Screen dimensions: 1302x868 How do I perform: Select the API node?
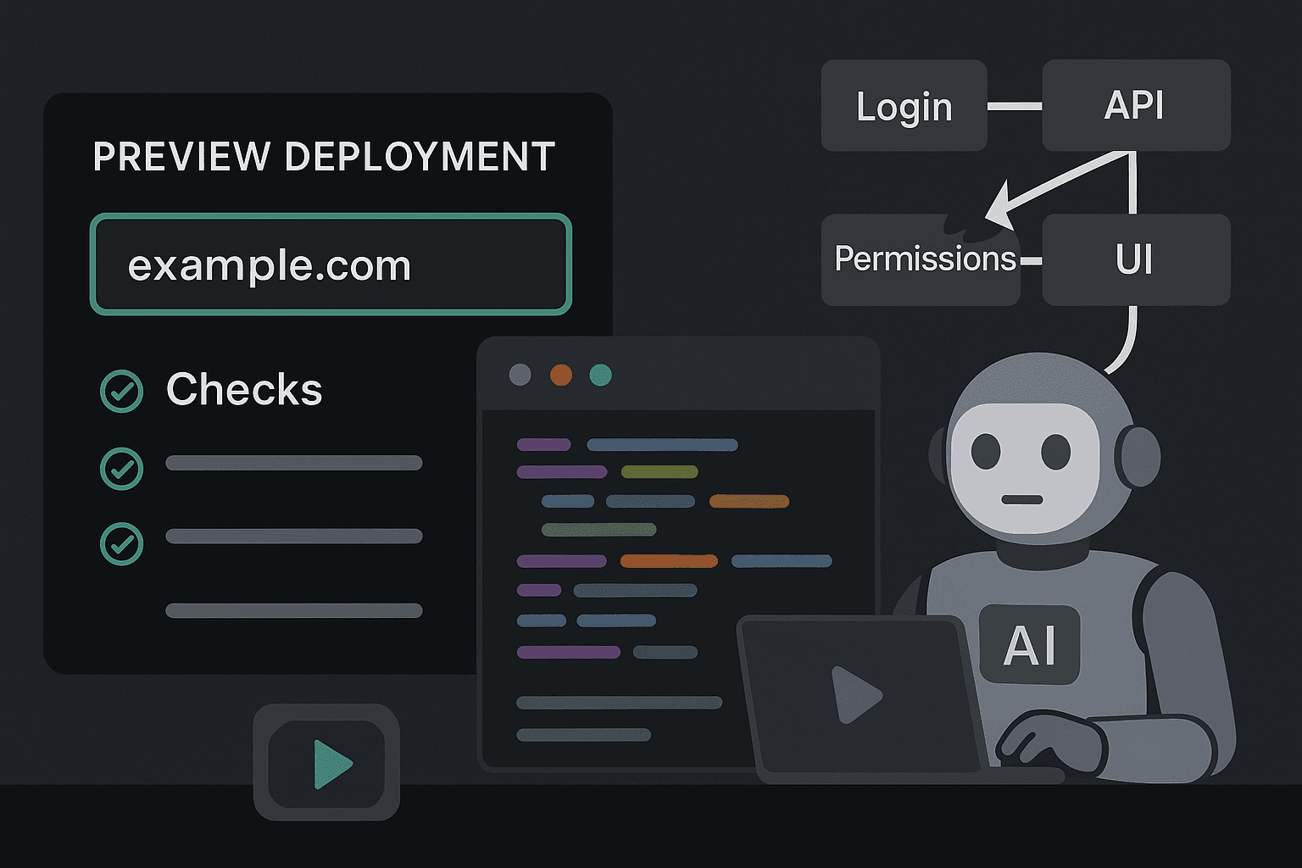tap(1136, 106)
